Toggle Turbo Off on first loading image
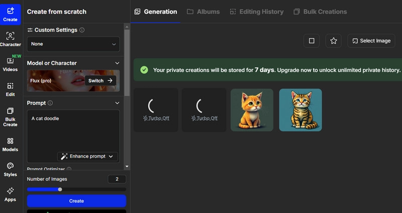The height and width of the screenshot is (213, 402). pyautogui.click(x=156, y=118)
